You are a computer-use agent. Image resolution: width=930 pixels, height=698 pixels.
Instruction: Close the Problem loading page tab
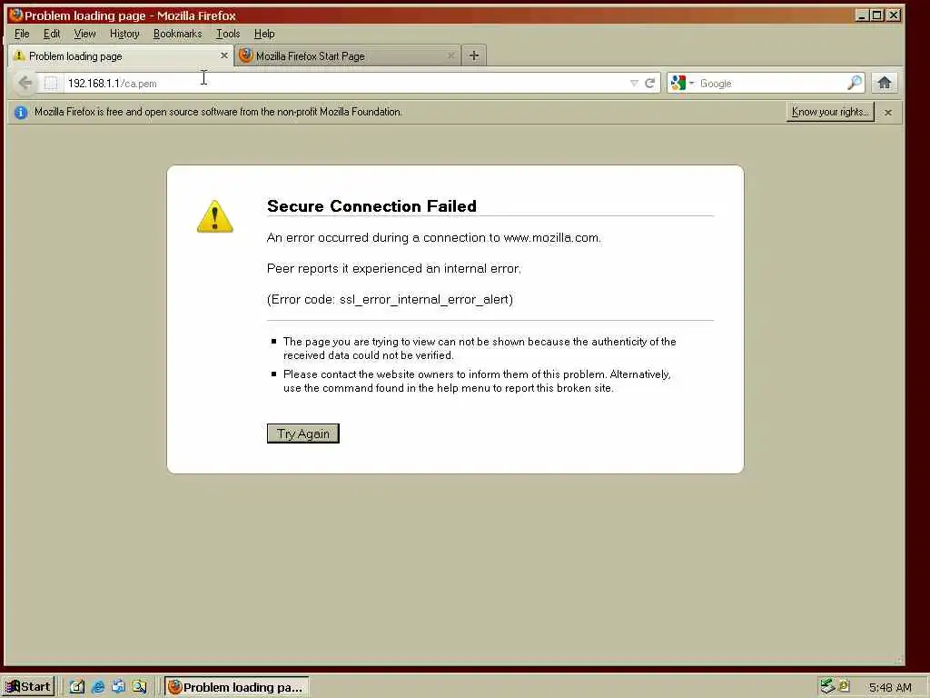[x=224, y=55]
